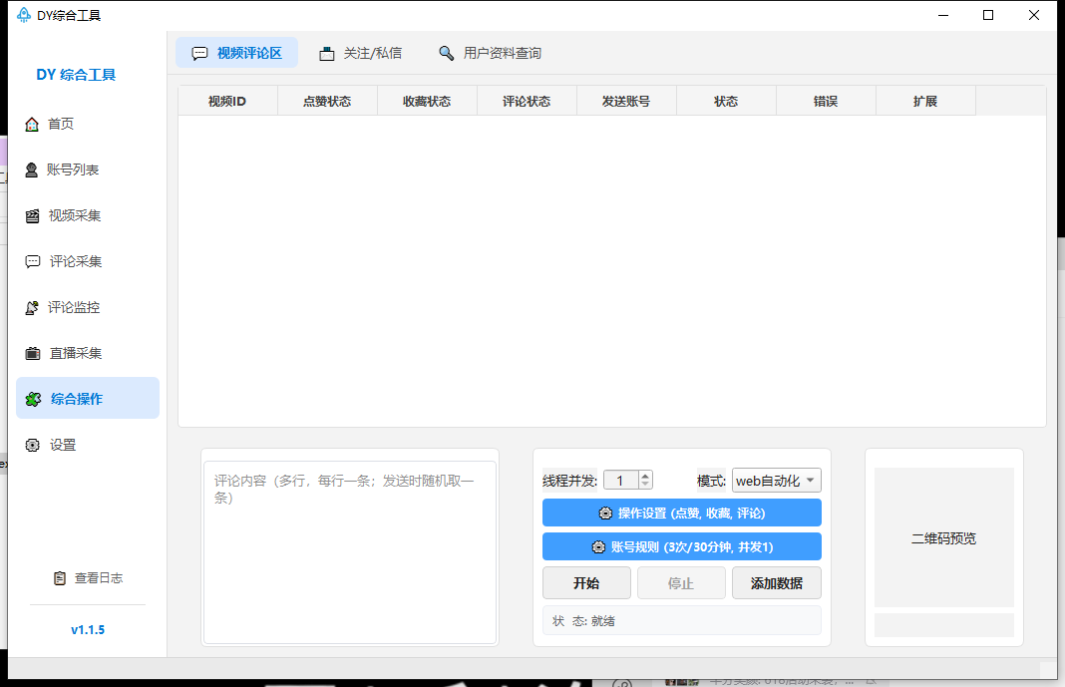Image resolution: width=1065 pixels, height=687 pixels.
Task: Select 评论监控 comment monitor icon
Action: pyautogui.click(x=31, y=308)
